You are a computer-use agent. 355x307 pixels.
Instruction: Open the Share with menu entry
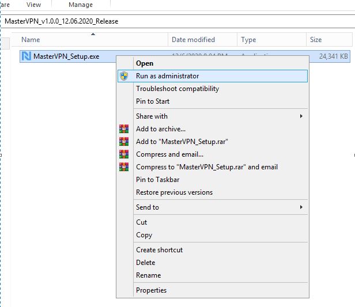213,116
